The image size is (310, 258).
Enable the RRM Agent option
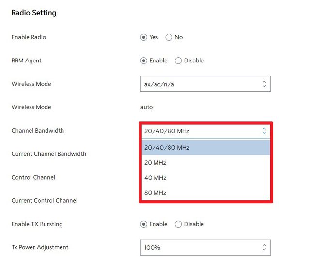pos(144,61)
